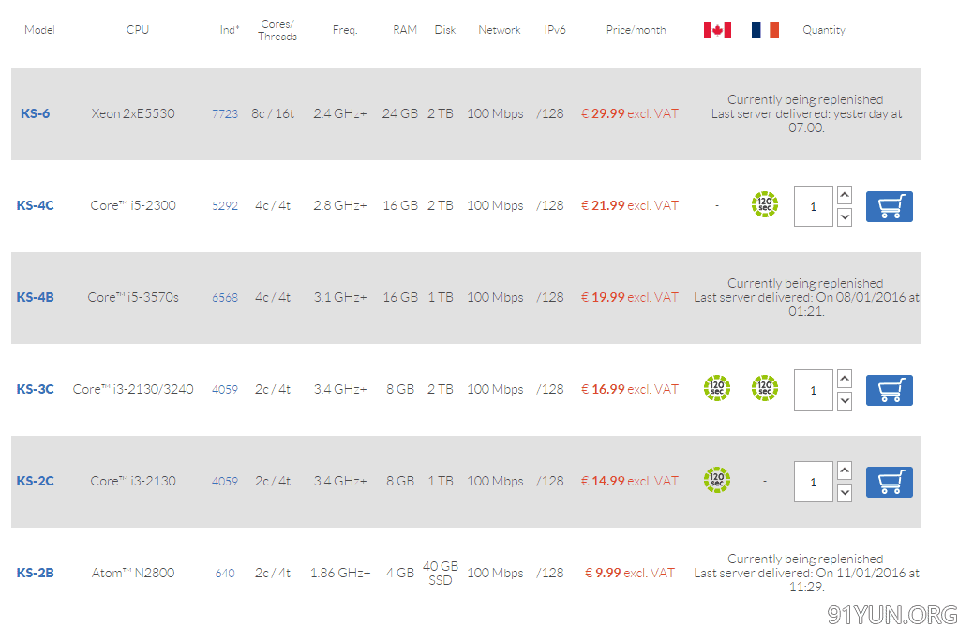Screen dimensions: 958x627
Task: Open the KS-6 model link
Action: pyautogui.click(x=35, y=113)
